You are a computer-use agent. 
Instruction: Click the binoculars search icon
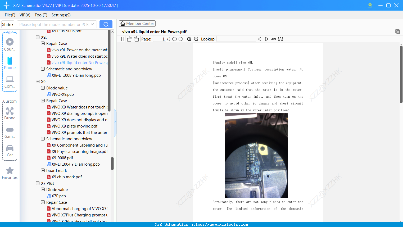coord(280,39)
